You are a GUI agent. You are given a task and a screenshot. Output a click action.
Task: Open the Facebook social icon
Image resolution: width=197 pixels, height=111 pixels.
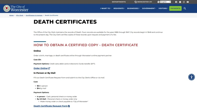pyautogui.click(x=176, y=2)
